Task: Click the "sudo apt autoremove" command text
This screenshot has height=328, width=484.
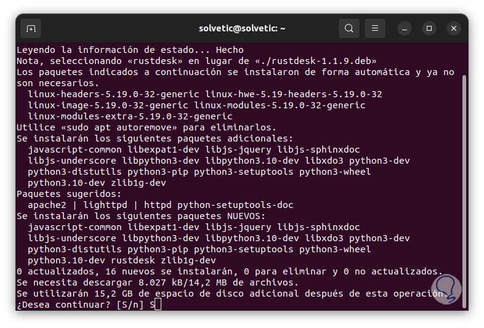Action: [x=118, y=127]
